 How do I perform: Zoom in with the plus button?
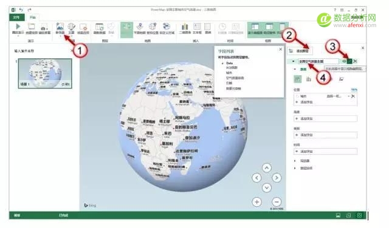(x=256, y=202)
